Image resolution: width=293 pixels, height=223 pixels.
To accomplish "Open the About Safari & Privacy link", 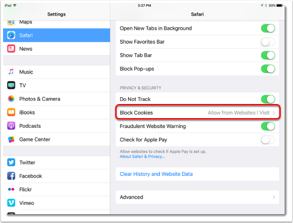I will coord(142,156).
